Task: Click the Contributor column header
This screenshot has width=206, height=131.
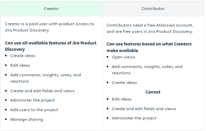Action: [x=153, y=9]
